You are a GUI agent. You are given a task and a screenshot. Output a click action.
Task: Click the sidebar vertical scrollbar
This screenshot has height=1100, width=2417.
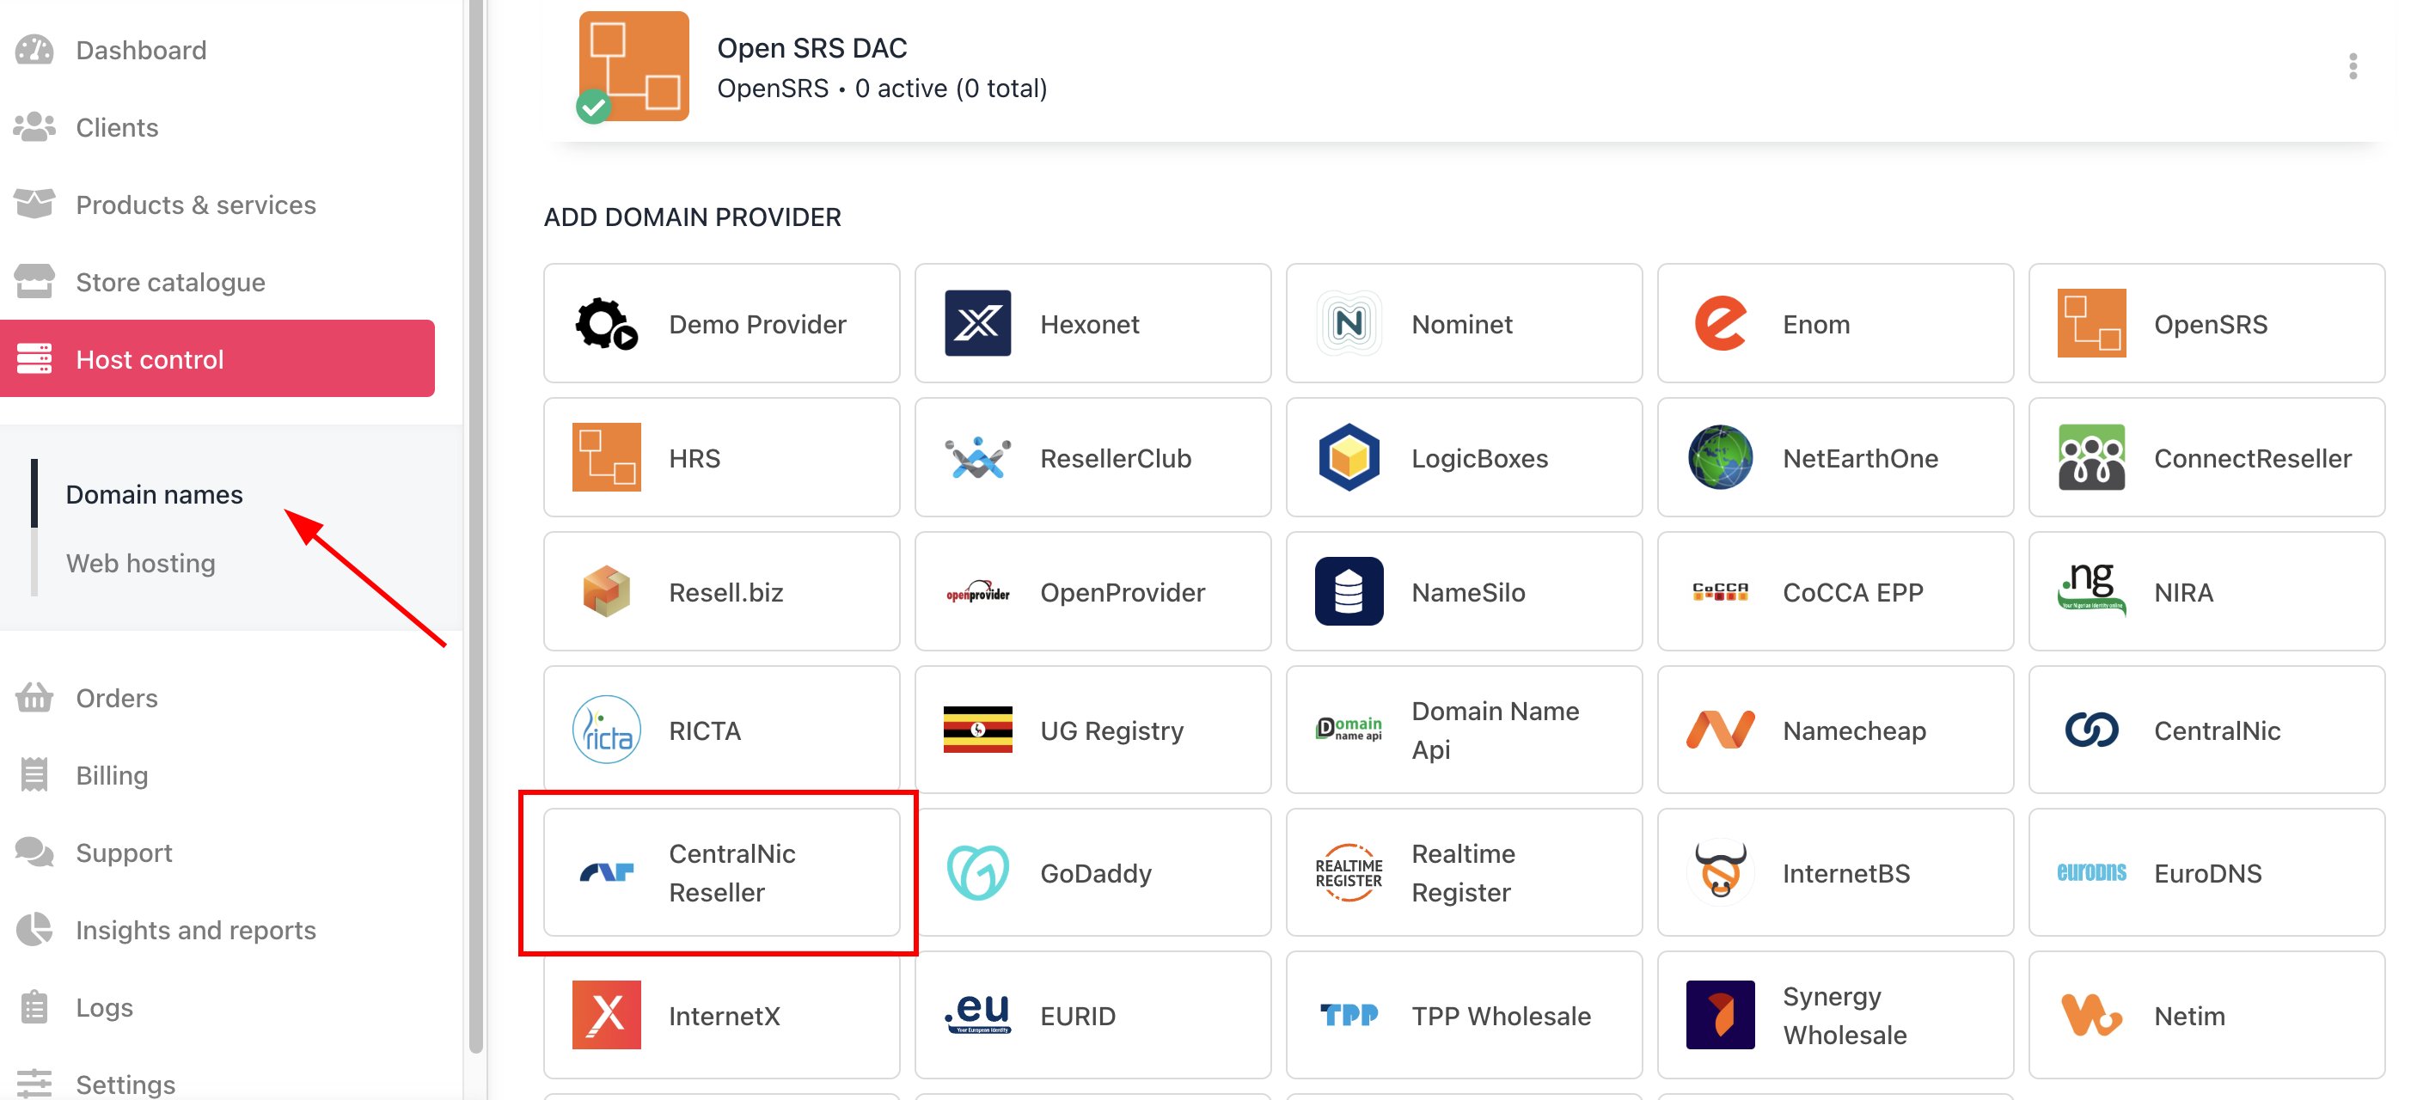tap(475, 525)
